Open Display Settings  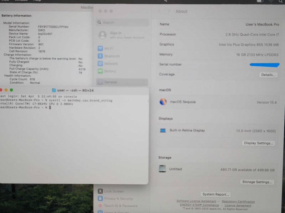[259, 143]
